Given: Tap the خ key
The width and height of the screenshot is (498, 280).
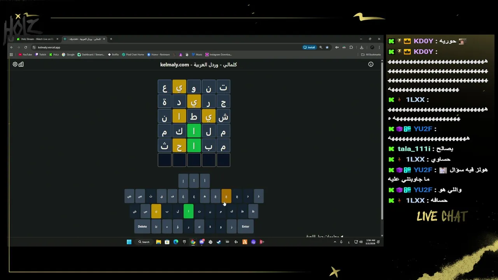Looking at the screenshot, I should coord(216,196).
